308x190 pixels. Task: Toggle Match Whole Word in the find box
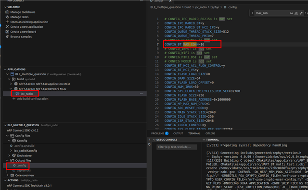pos(296,13)
